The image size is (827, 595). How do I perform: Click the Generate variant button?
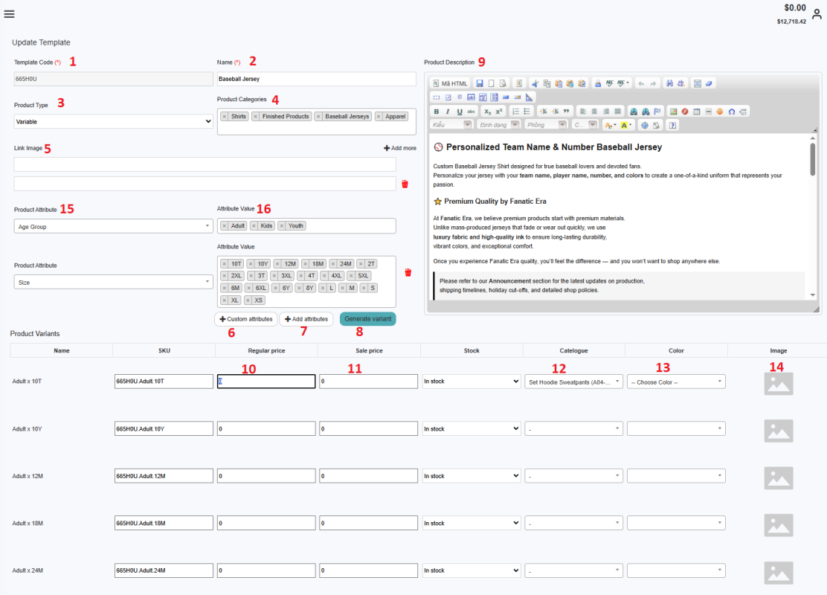(367, 319)
